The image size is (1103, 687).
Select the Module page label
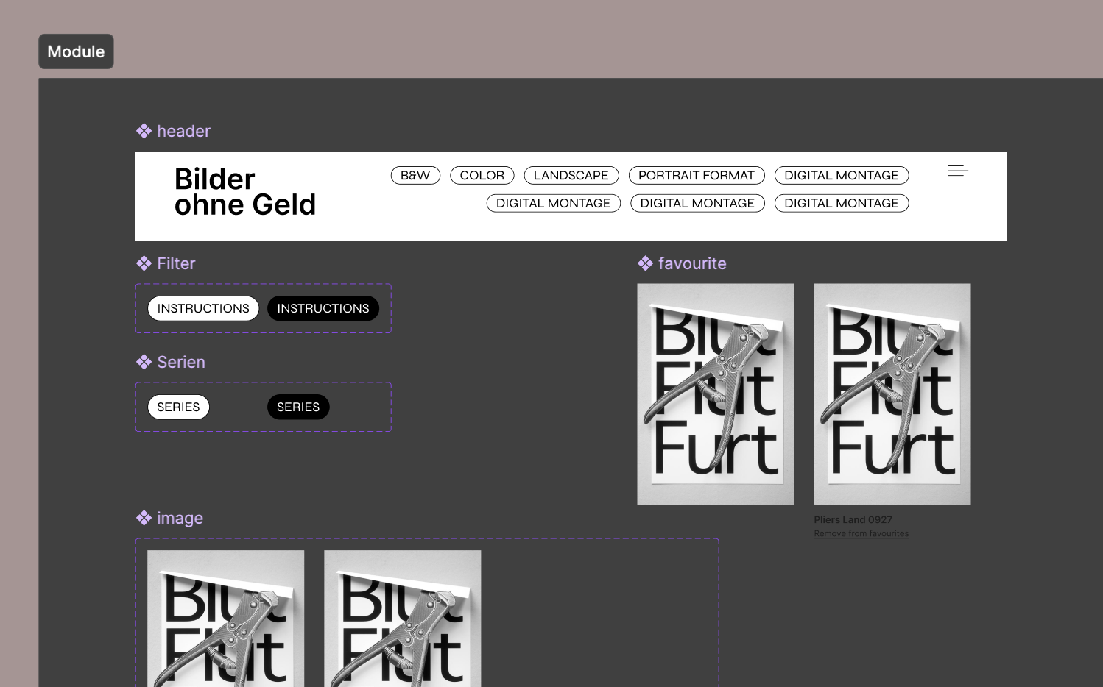76,51
